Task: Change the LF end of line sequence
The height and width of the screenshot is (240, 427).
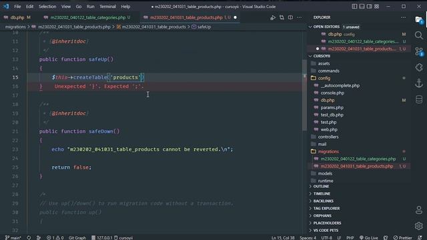Action: click(339, 237)
